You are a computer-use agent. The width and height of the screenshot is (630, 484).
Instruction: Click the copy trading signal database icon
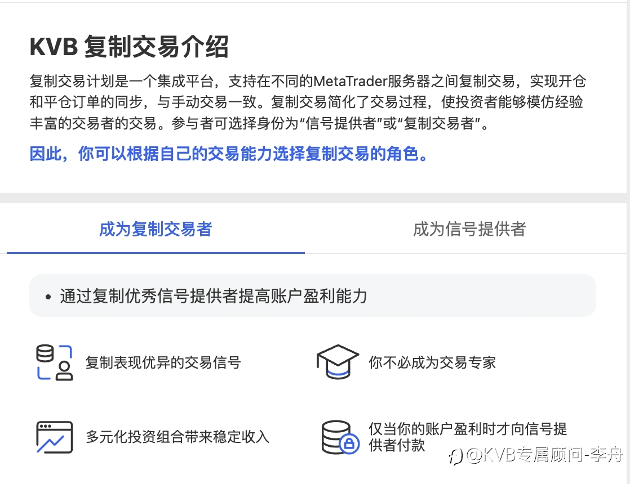pyautogui.click(x=55, y=362)
